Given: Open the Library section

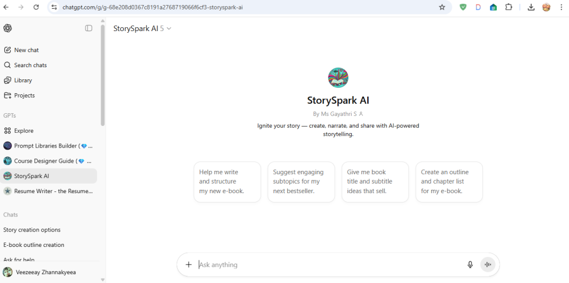Looking at the screenshot, I should tap(23, 80).
